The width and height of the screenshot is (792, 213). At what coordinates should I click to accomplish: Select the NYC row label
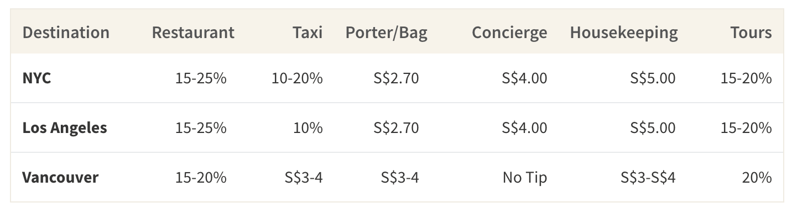click(37, 78)
